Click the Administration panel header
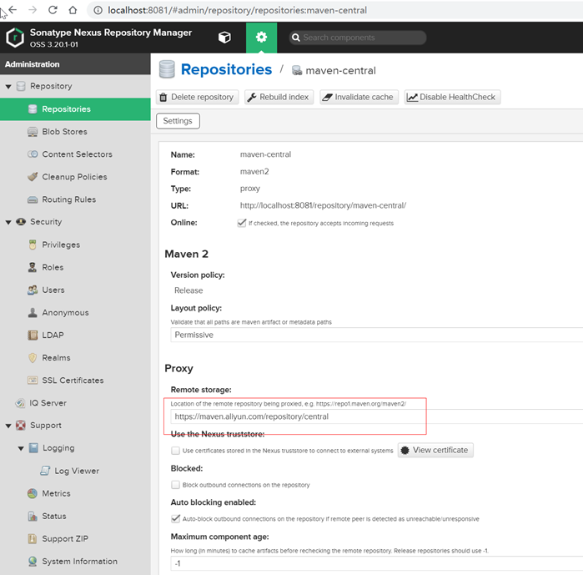Image resolution: width=583 pixels, height=575 pixels. (x=75, y=64)
